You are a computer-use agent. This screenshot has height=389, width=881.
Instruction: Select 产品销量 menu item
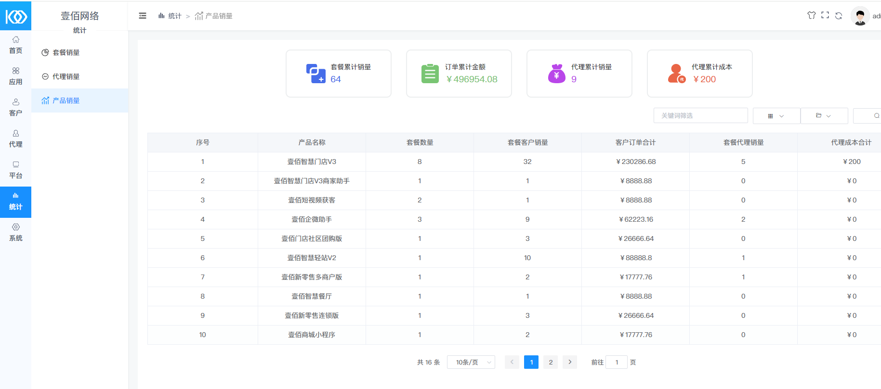(80, 100)
